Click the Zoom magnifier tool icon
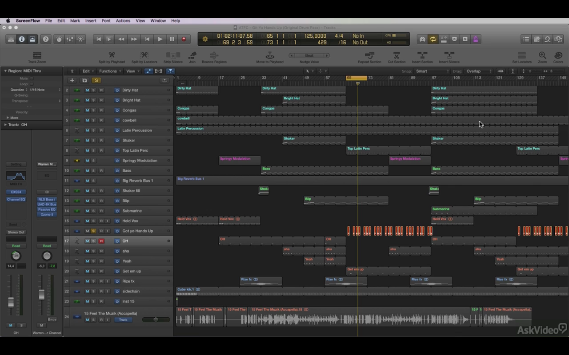This screenshot has width=569, height=355. [x=542, y=55]
